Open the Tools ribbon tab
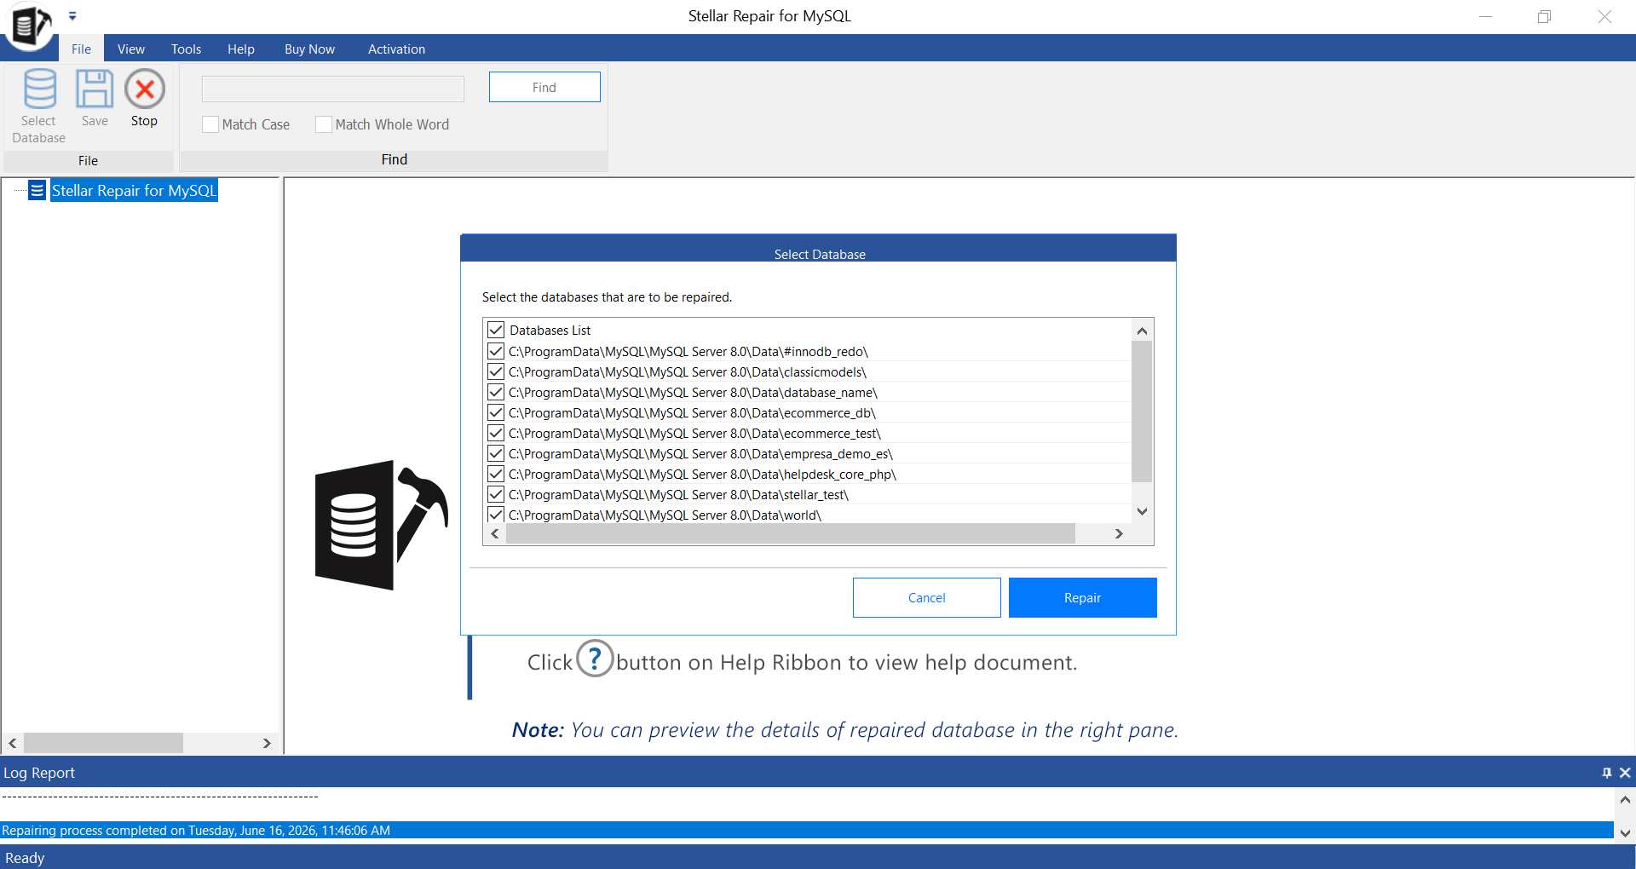 tap(186, 49)
